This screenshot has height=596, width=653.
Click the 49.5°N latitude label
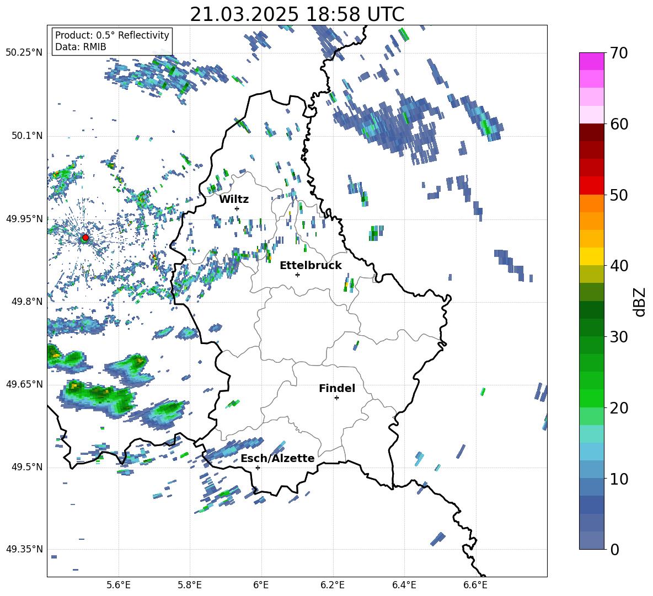pos(26,467)
